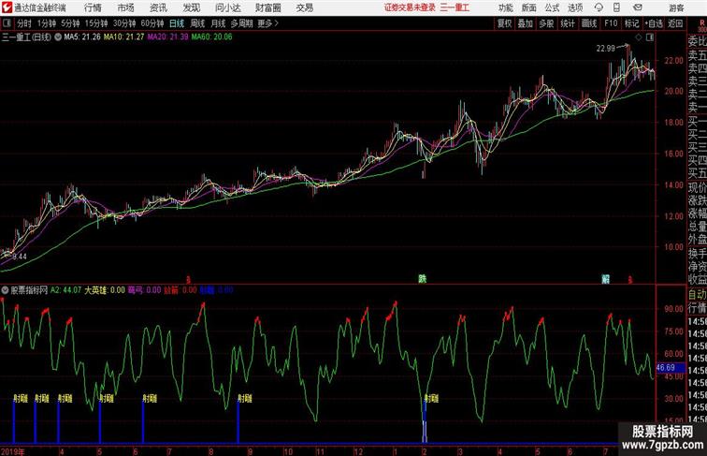Click the MA5: 21.26 label
The image size is (707, 456).
[x=82, y=37]
